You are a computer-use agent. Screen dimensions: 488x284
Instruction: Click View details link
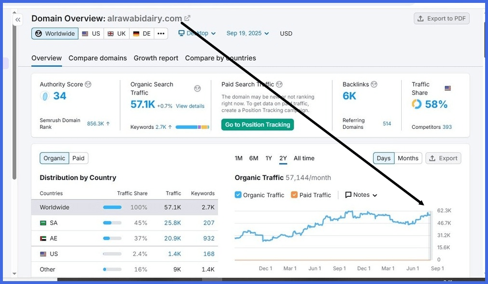tap(190, 106)
